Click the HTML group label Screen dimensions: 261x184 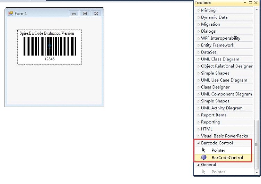(207, 129)
